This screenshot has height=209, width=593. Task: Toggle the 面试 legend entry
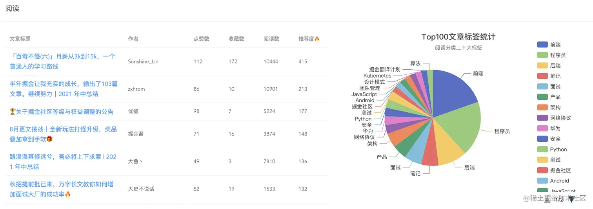[x=549, y=86]
